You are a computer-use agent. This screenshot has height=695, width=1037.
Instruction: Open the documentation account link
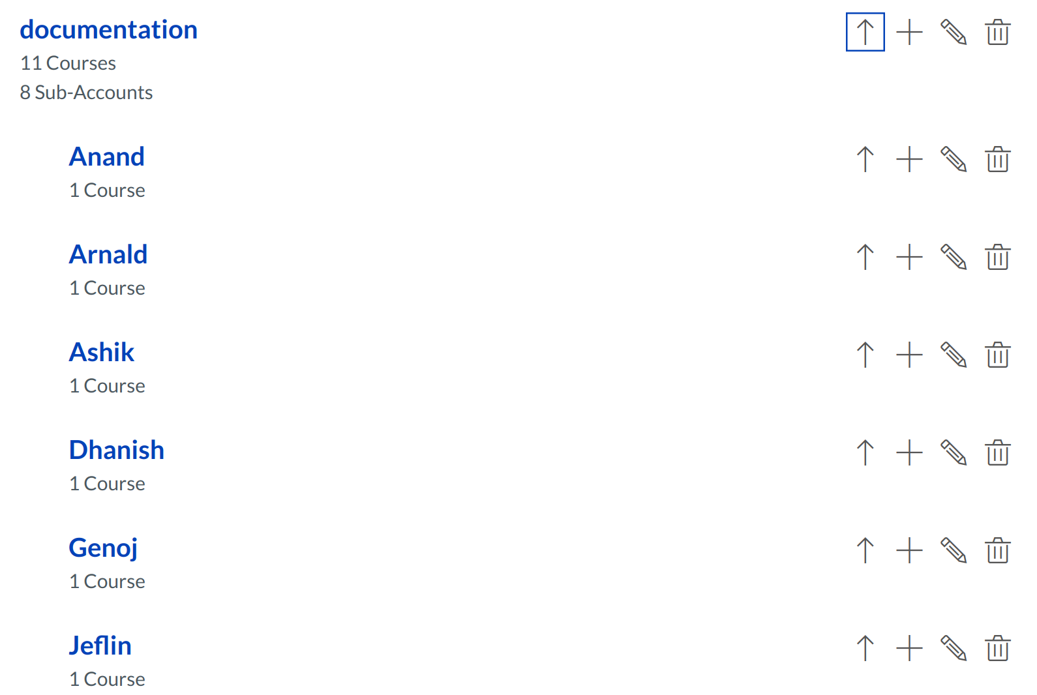[108, 30]
